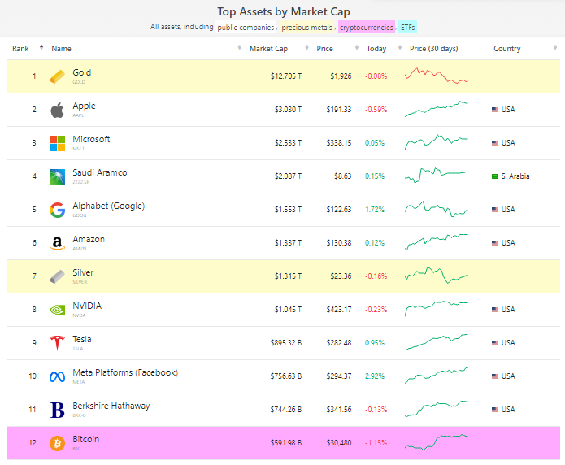The width and height of the screenshot is (565, 465).
Task: Open the Silver asset link
Action: 83,273
